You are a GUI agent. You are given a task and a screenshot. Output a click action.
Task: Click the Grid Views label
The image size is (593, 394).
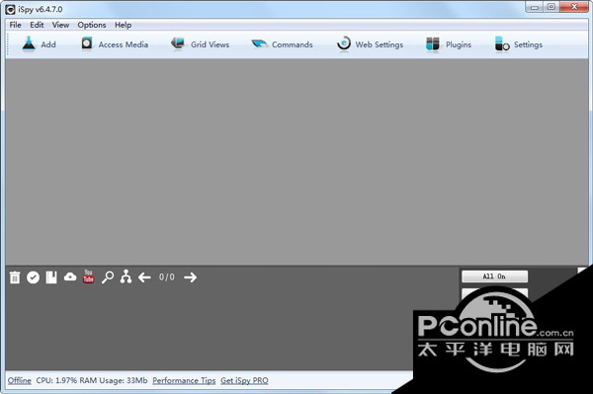click(x=210, y=44)
